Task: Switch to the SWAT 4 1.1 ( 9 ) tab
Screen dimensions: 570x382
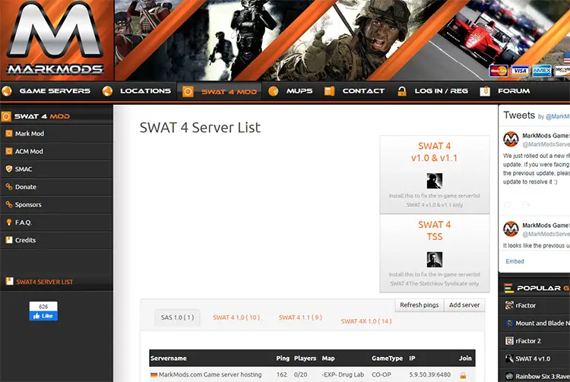Action: tap(300, 317)
